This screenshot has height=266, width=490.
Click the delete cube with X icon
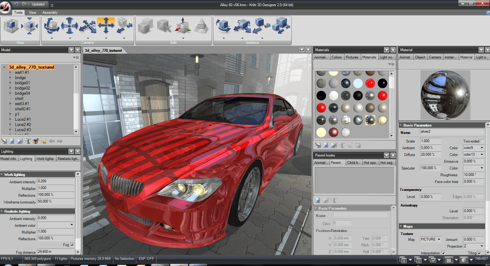164,26
